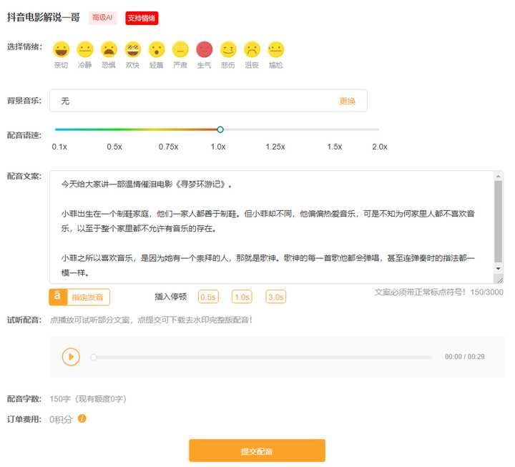The height and width of the screenshot is (467, 515).
Task: Insert a 3.0s pause
Action: click(275, 297)
